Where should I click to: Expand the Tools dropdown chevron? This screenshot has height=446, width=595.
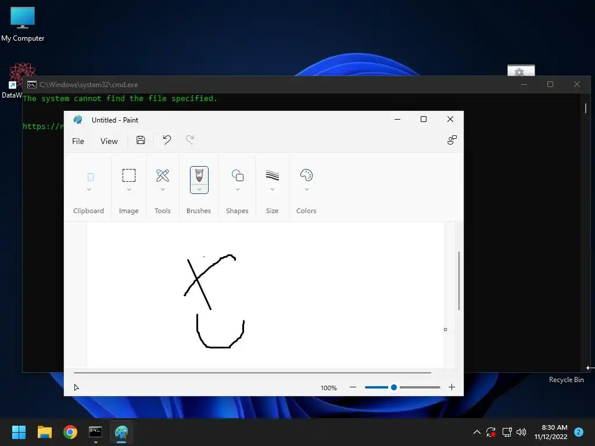[x=163, y=189]
